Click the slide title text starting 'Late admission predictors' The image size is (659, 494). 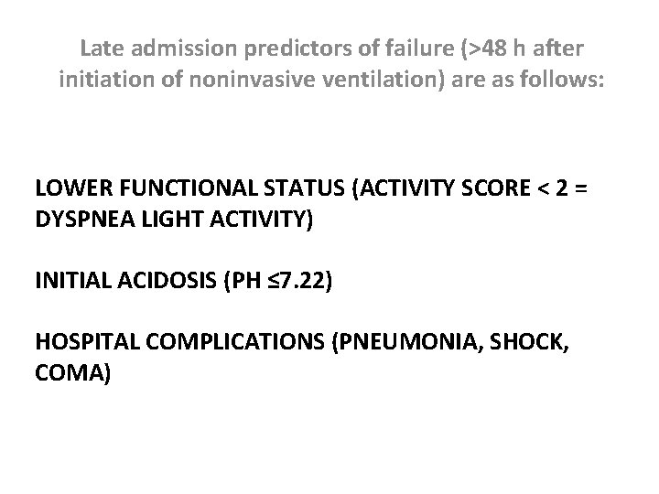(331, 64)
